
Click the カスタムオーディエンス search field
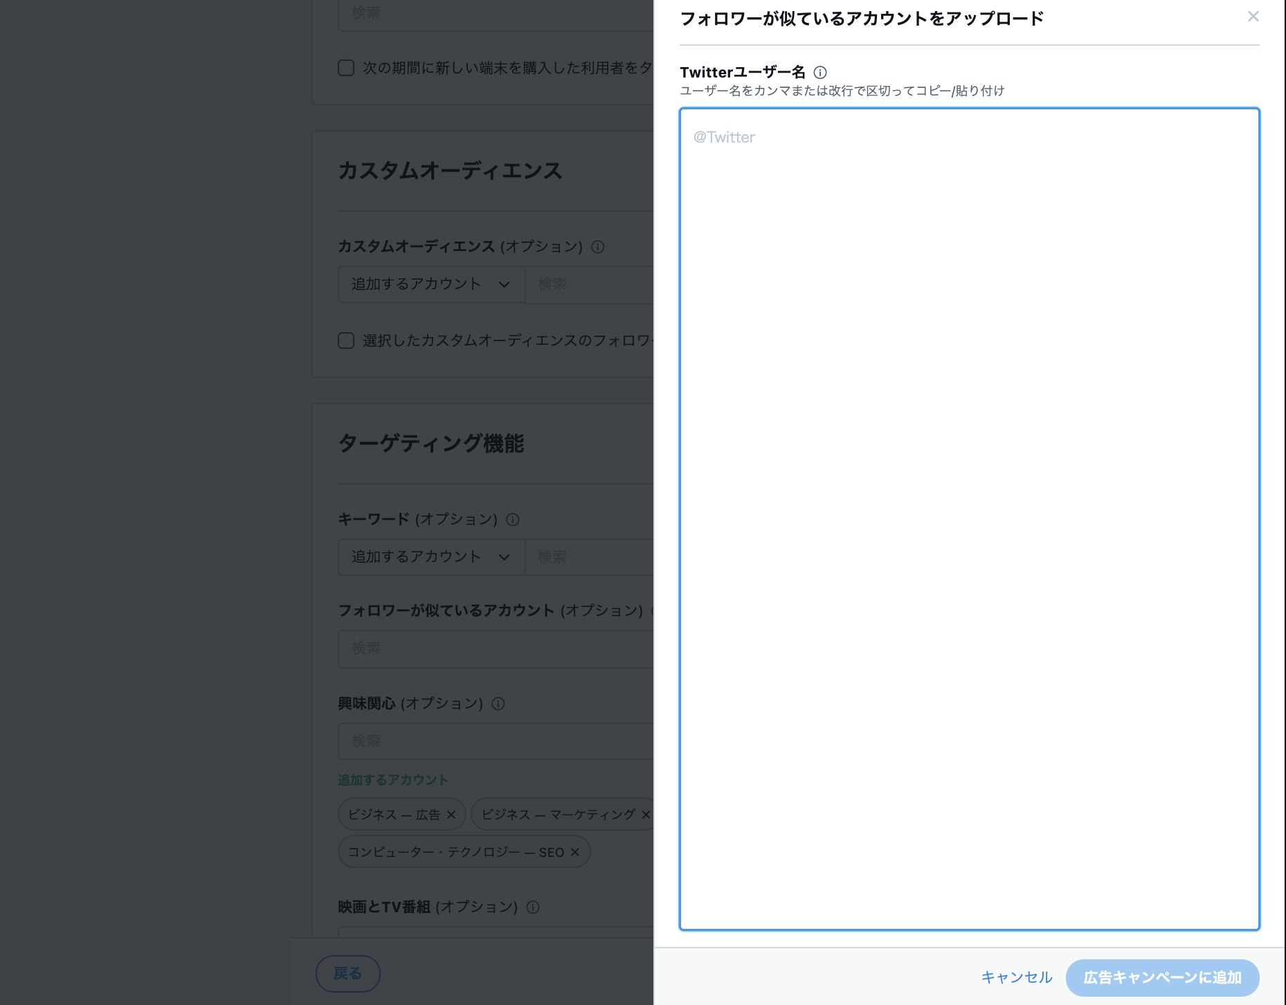(x=590, y=284)
